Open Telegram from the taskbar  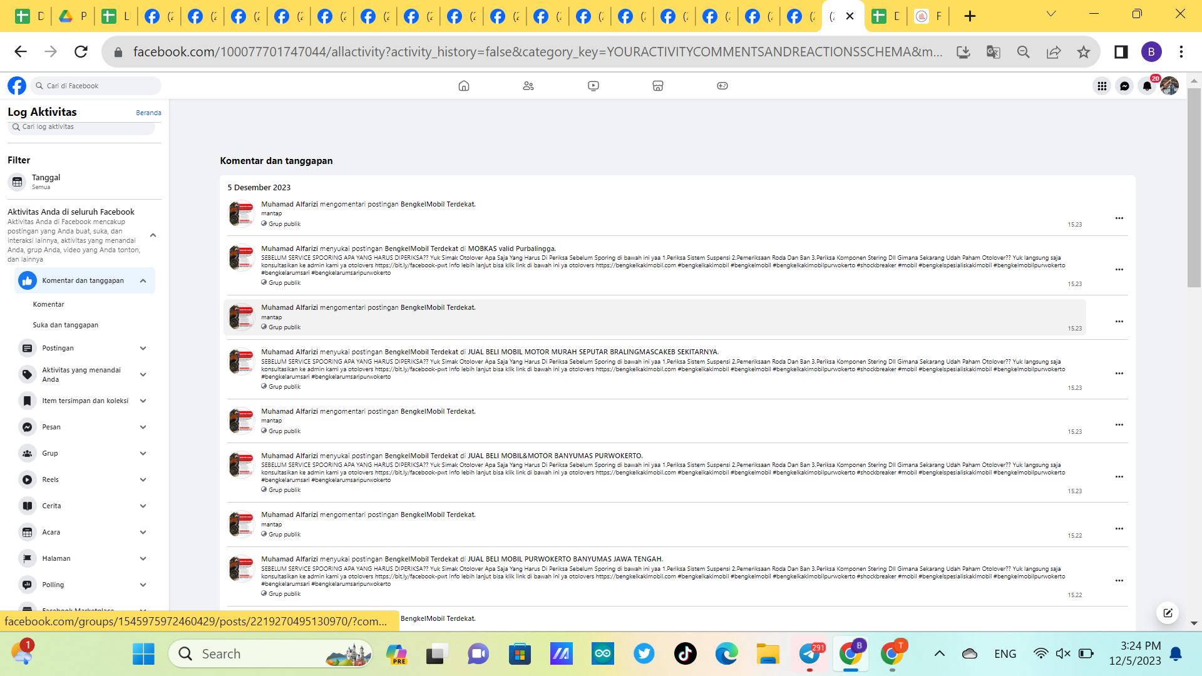click(x=810, y=654)
